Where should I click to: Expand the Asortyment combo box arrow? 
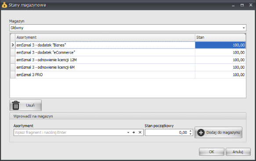[128, 132]
